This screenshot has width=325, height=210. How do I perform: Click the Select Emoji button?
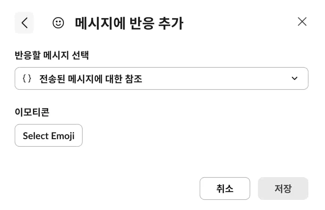(48, 135)
